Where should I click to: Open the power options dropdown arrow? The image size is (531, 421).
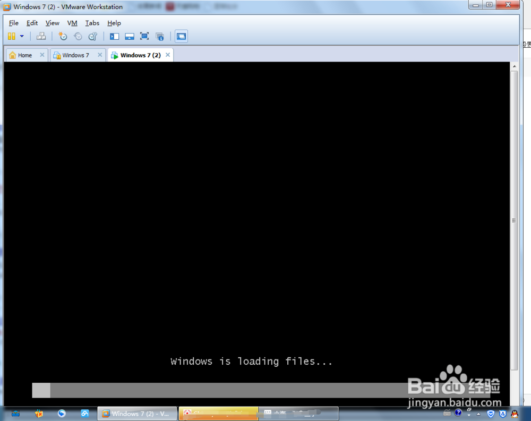(22, 36)
